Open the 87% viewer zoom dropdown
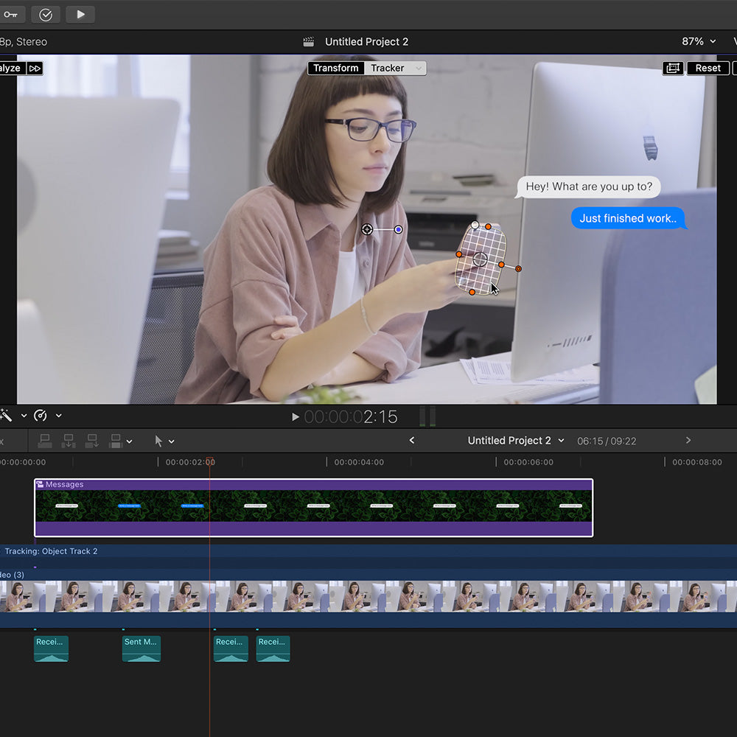Image resolution: width=737 pixels, height=737 pixels. tap(697, 42)
